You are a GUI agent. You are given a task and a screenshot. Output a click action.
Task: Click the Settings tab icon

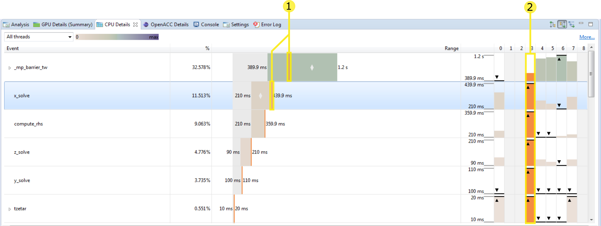(226, 25)
